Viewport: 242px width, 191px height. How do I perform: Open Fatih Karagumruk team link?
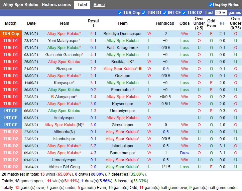click(123, 48)
